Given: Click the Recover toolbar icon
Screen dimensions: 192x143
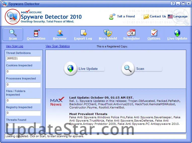Looking at the screenshot, I should pos(60,33).
